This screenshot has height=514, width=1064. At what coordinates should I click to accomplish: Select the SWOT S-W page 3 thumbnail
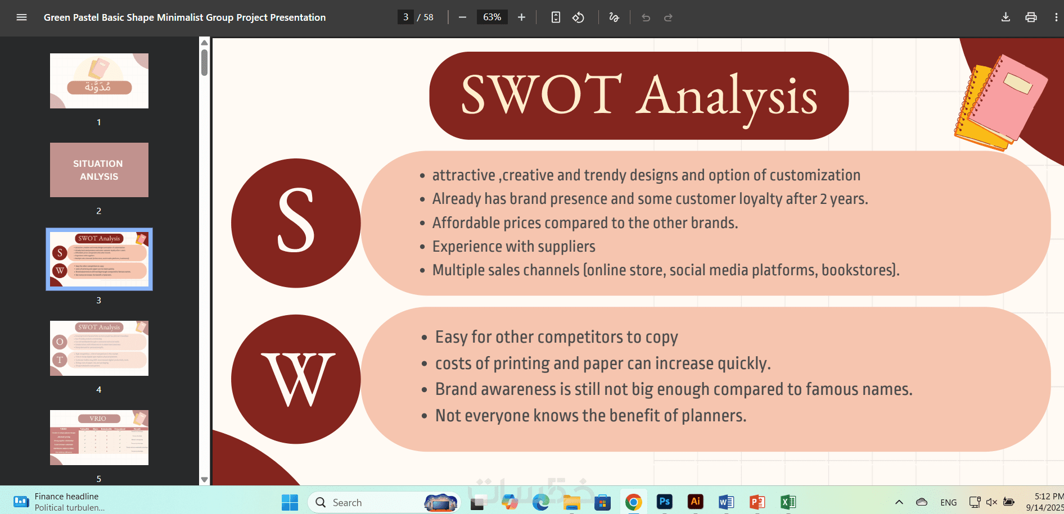coord(99,259)
